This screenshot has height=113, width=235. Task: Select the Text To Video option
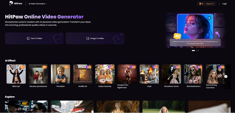coord(34,38)
